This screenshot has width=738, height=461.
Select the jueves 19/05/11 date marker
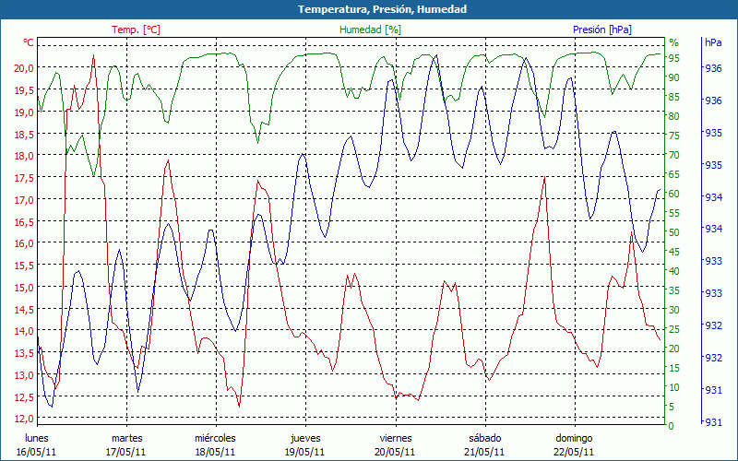coord(305,444)
